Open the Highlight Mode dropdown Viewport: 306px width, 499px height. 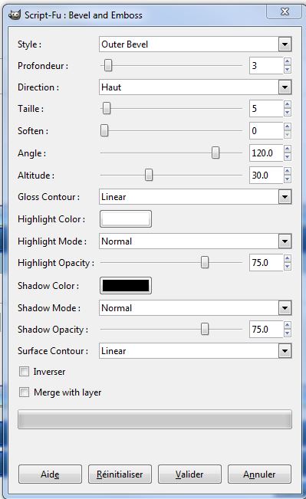pyautogui.click(x=196, y=241)
